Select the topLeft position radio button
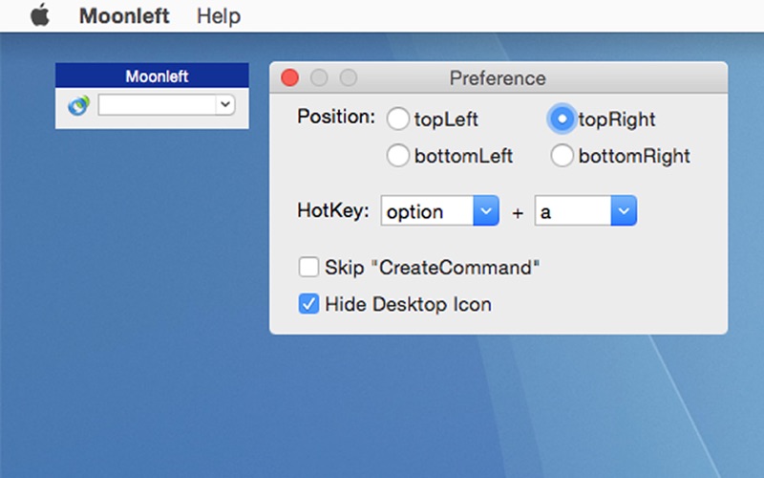 coord(397,119)
